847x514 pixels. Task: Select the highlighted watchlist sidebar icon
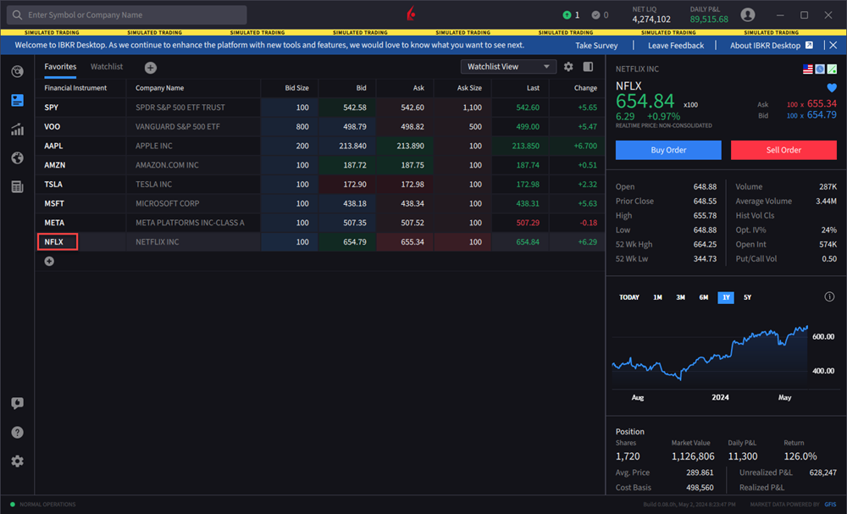(x=17, y=101)
